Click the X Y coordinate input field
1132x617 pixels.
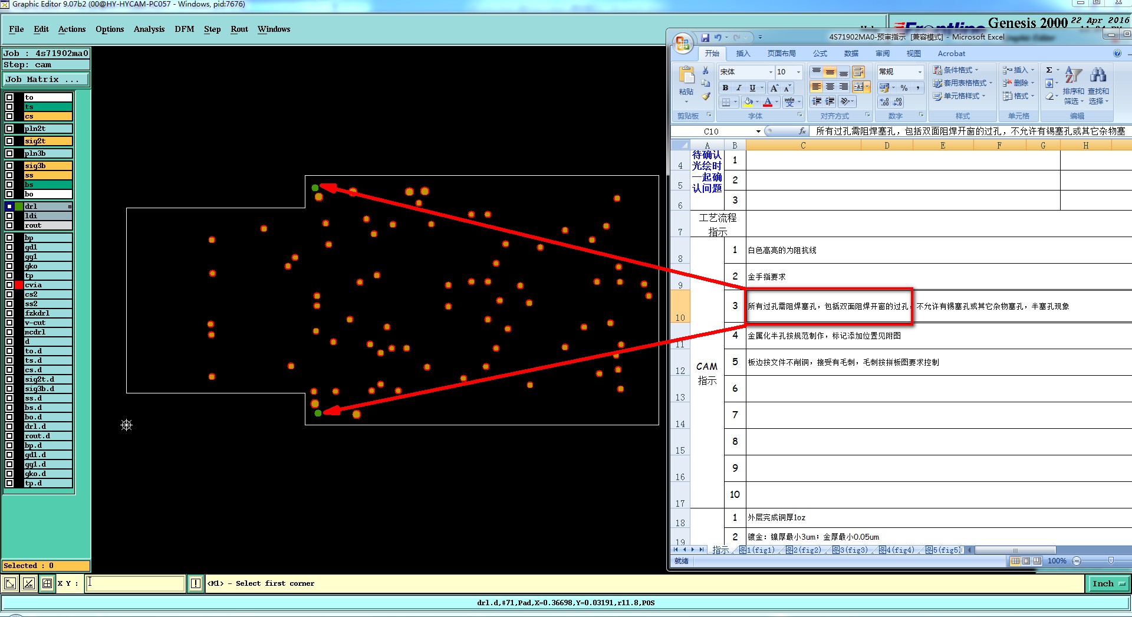tap(135, 583)
